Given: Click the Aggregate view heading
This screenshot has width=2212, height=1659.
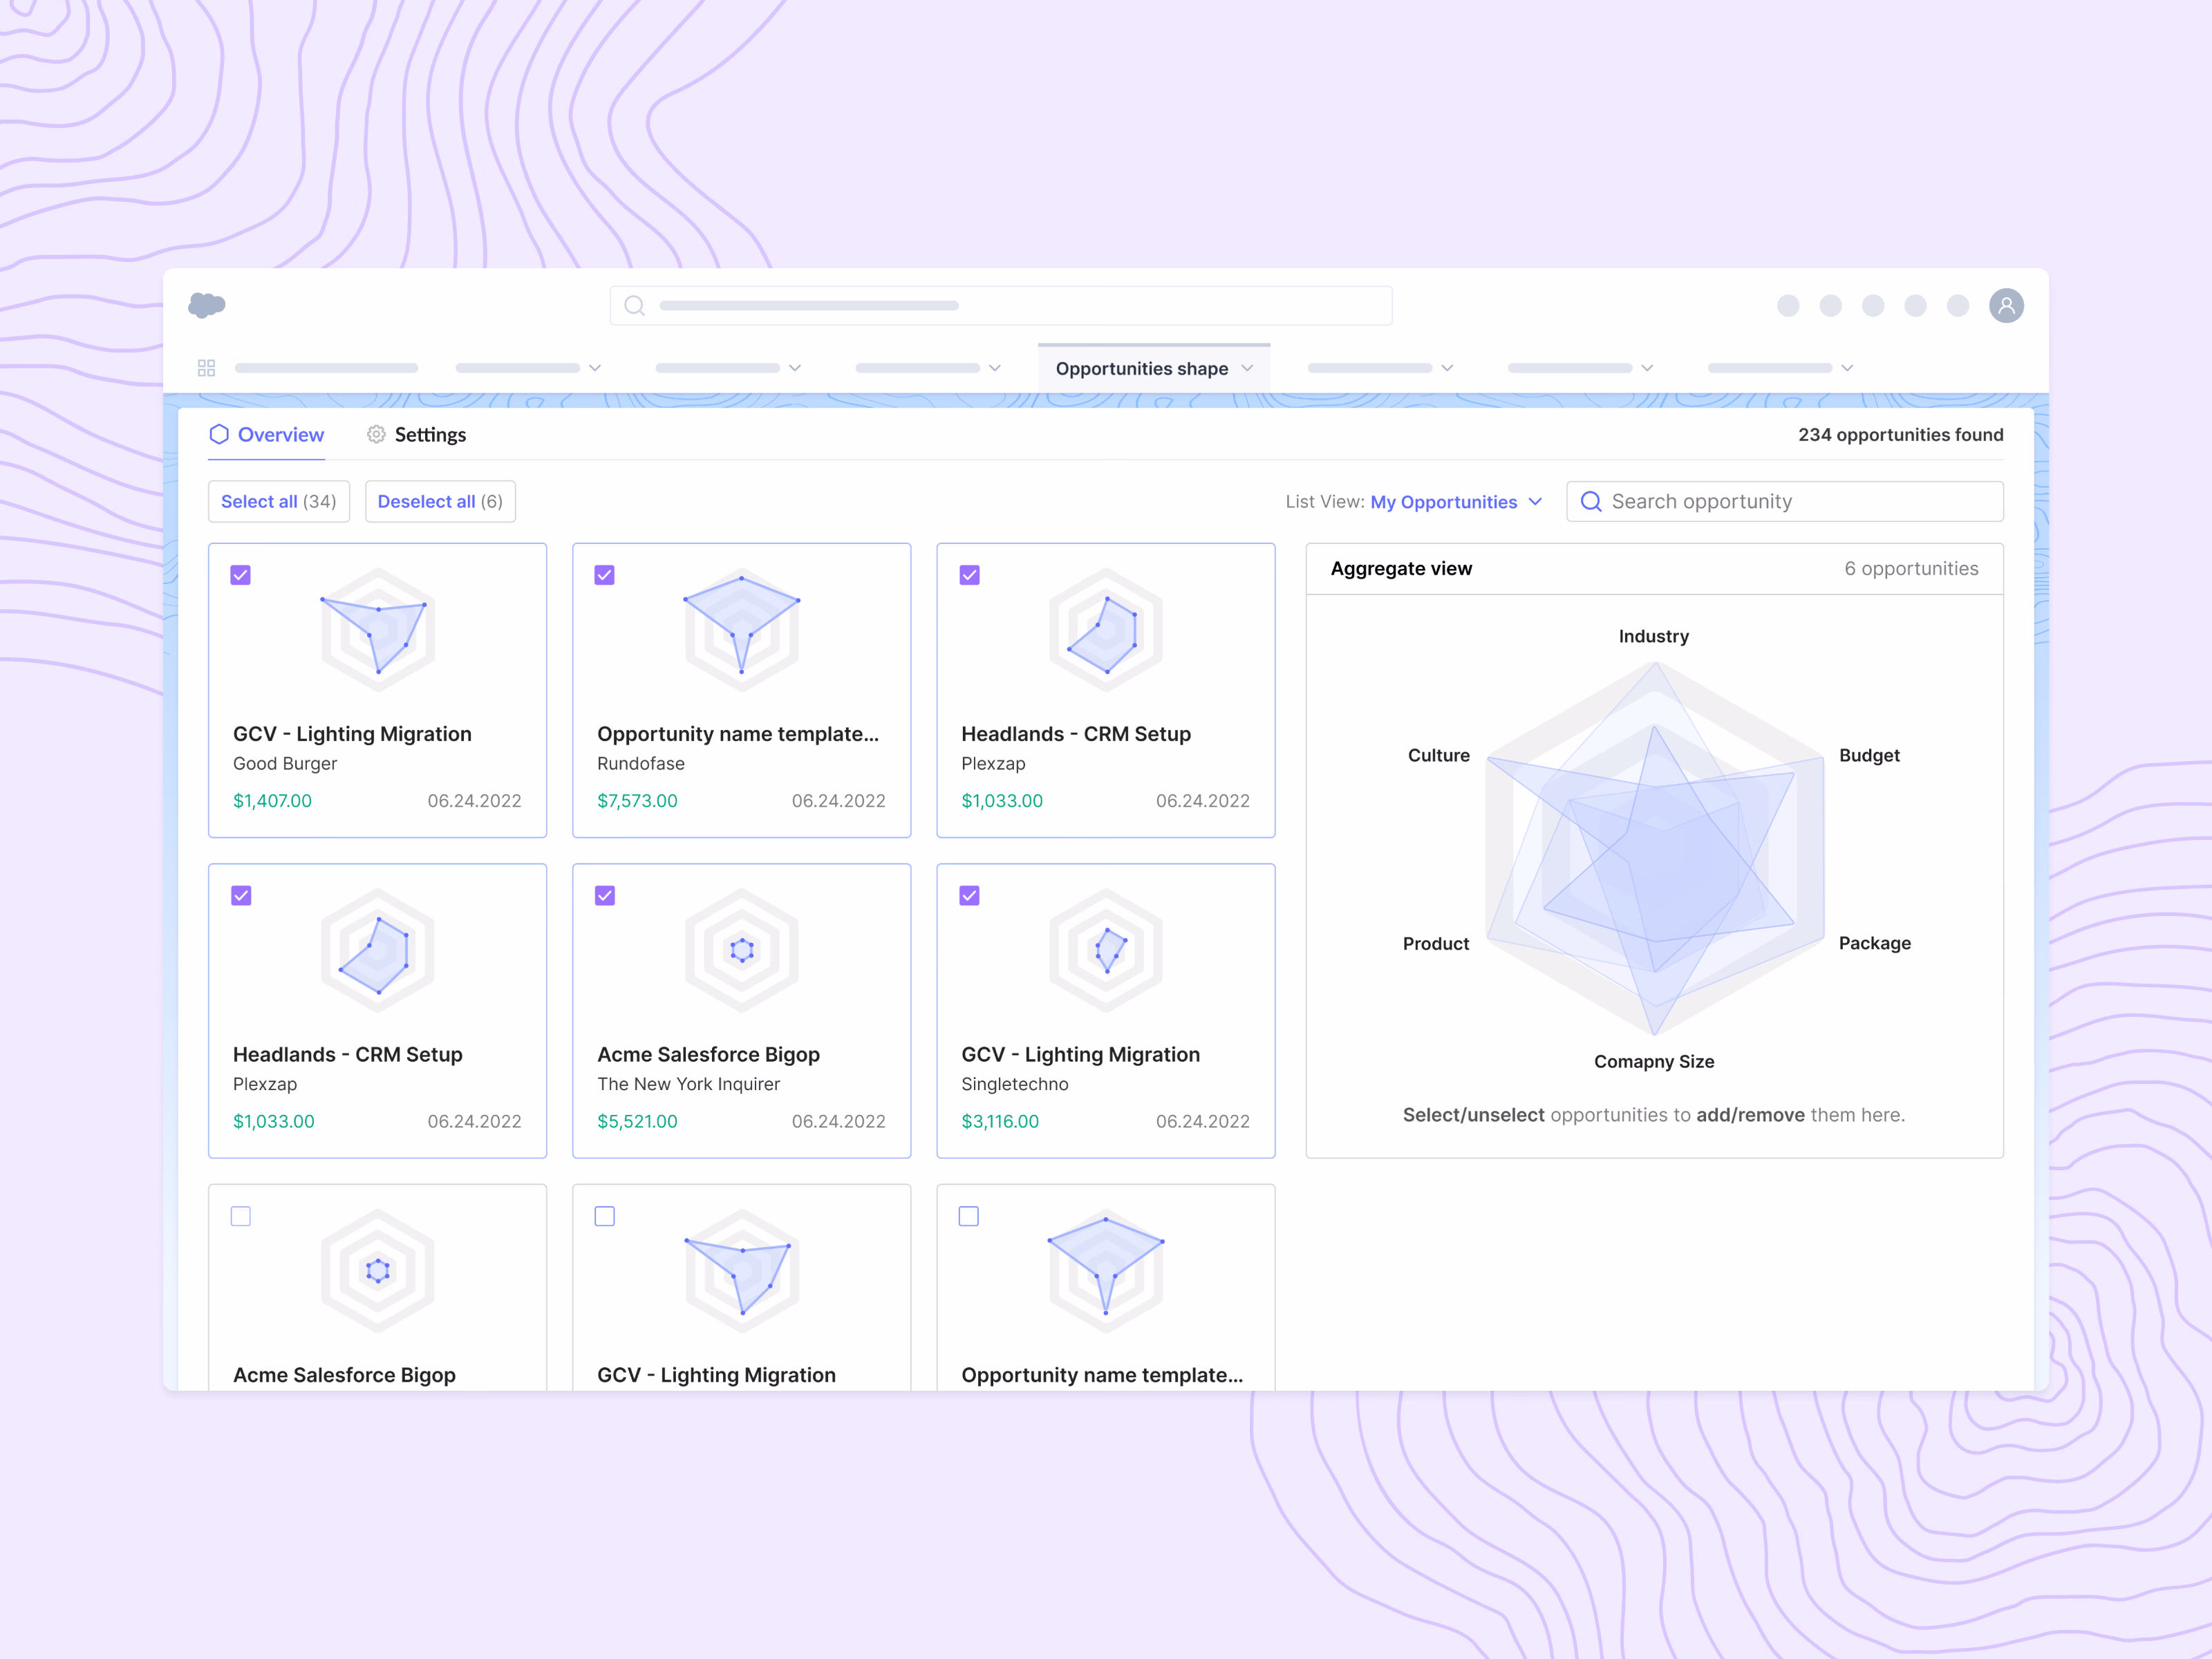Looking at the screenshot, I should point(1401,568).
